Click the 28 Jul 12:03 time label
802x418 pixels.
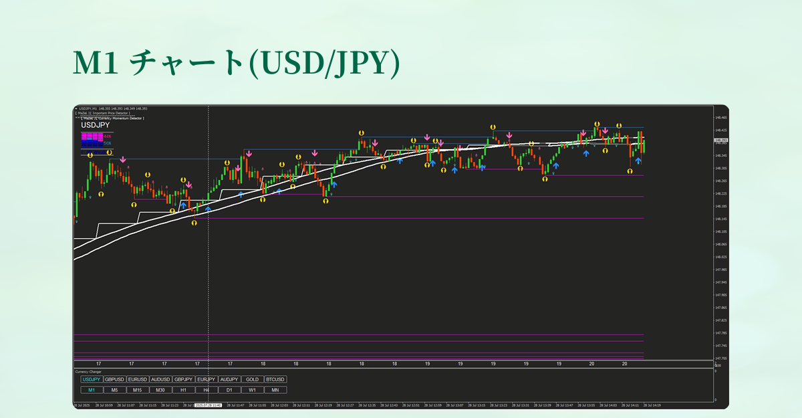pos(280,405)
